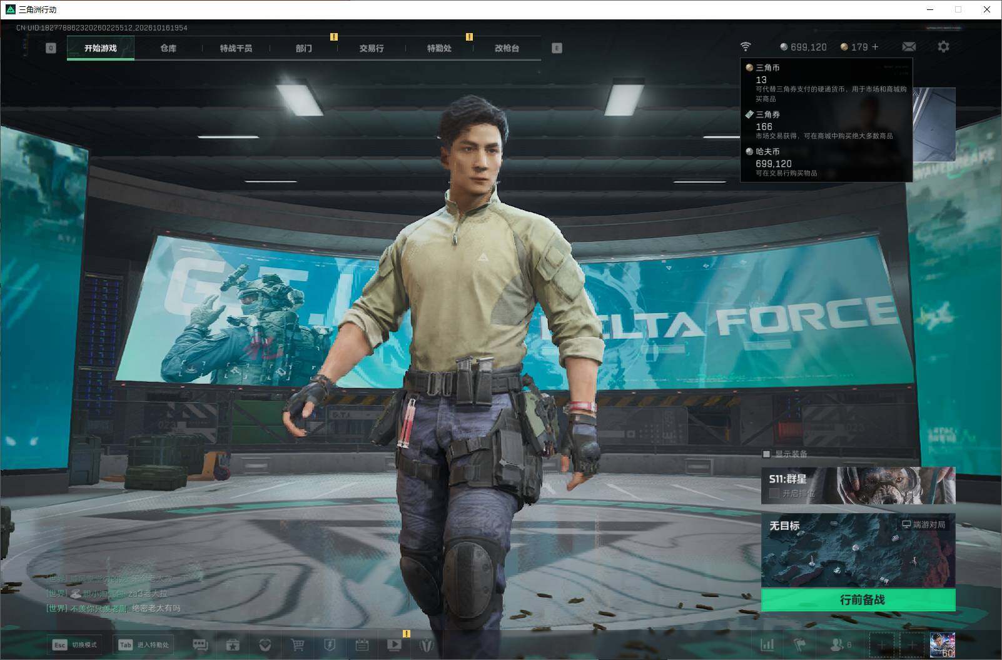Click the lightning shield icon
The image size is (1002, 660).
click(330, 644)
